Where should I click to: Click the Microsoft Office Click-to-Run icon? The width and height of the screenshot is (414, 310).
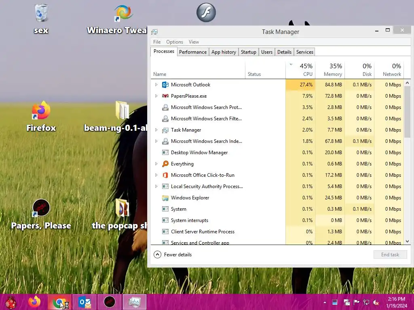[165, 175]
